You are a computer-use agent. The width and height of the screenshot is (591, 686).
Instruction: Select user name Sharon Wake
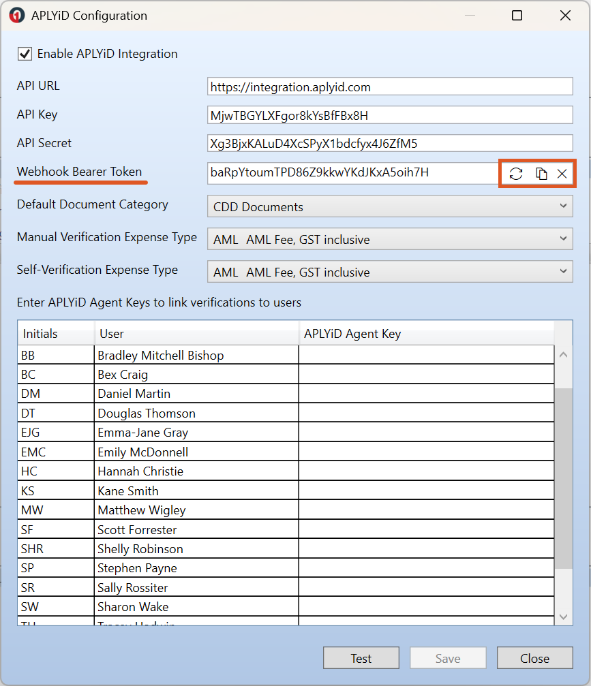pyautogui.click(x=133, y=607)
